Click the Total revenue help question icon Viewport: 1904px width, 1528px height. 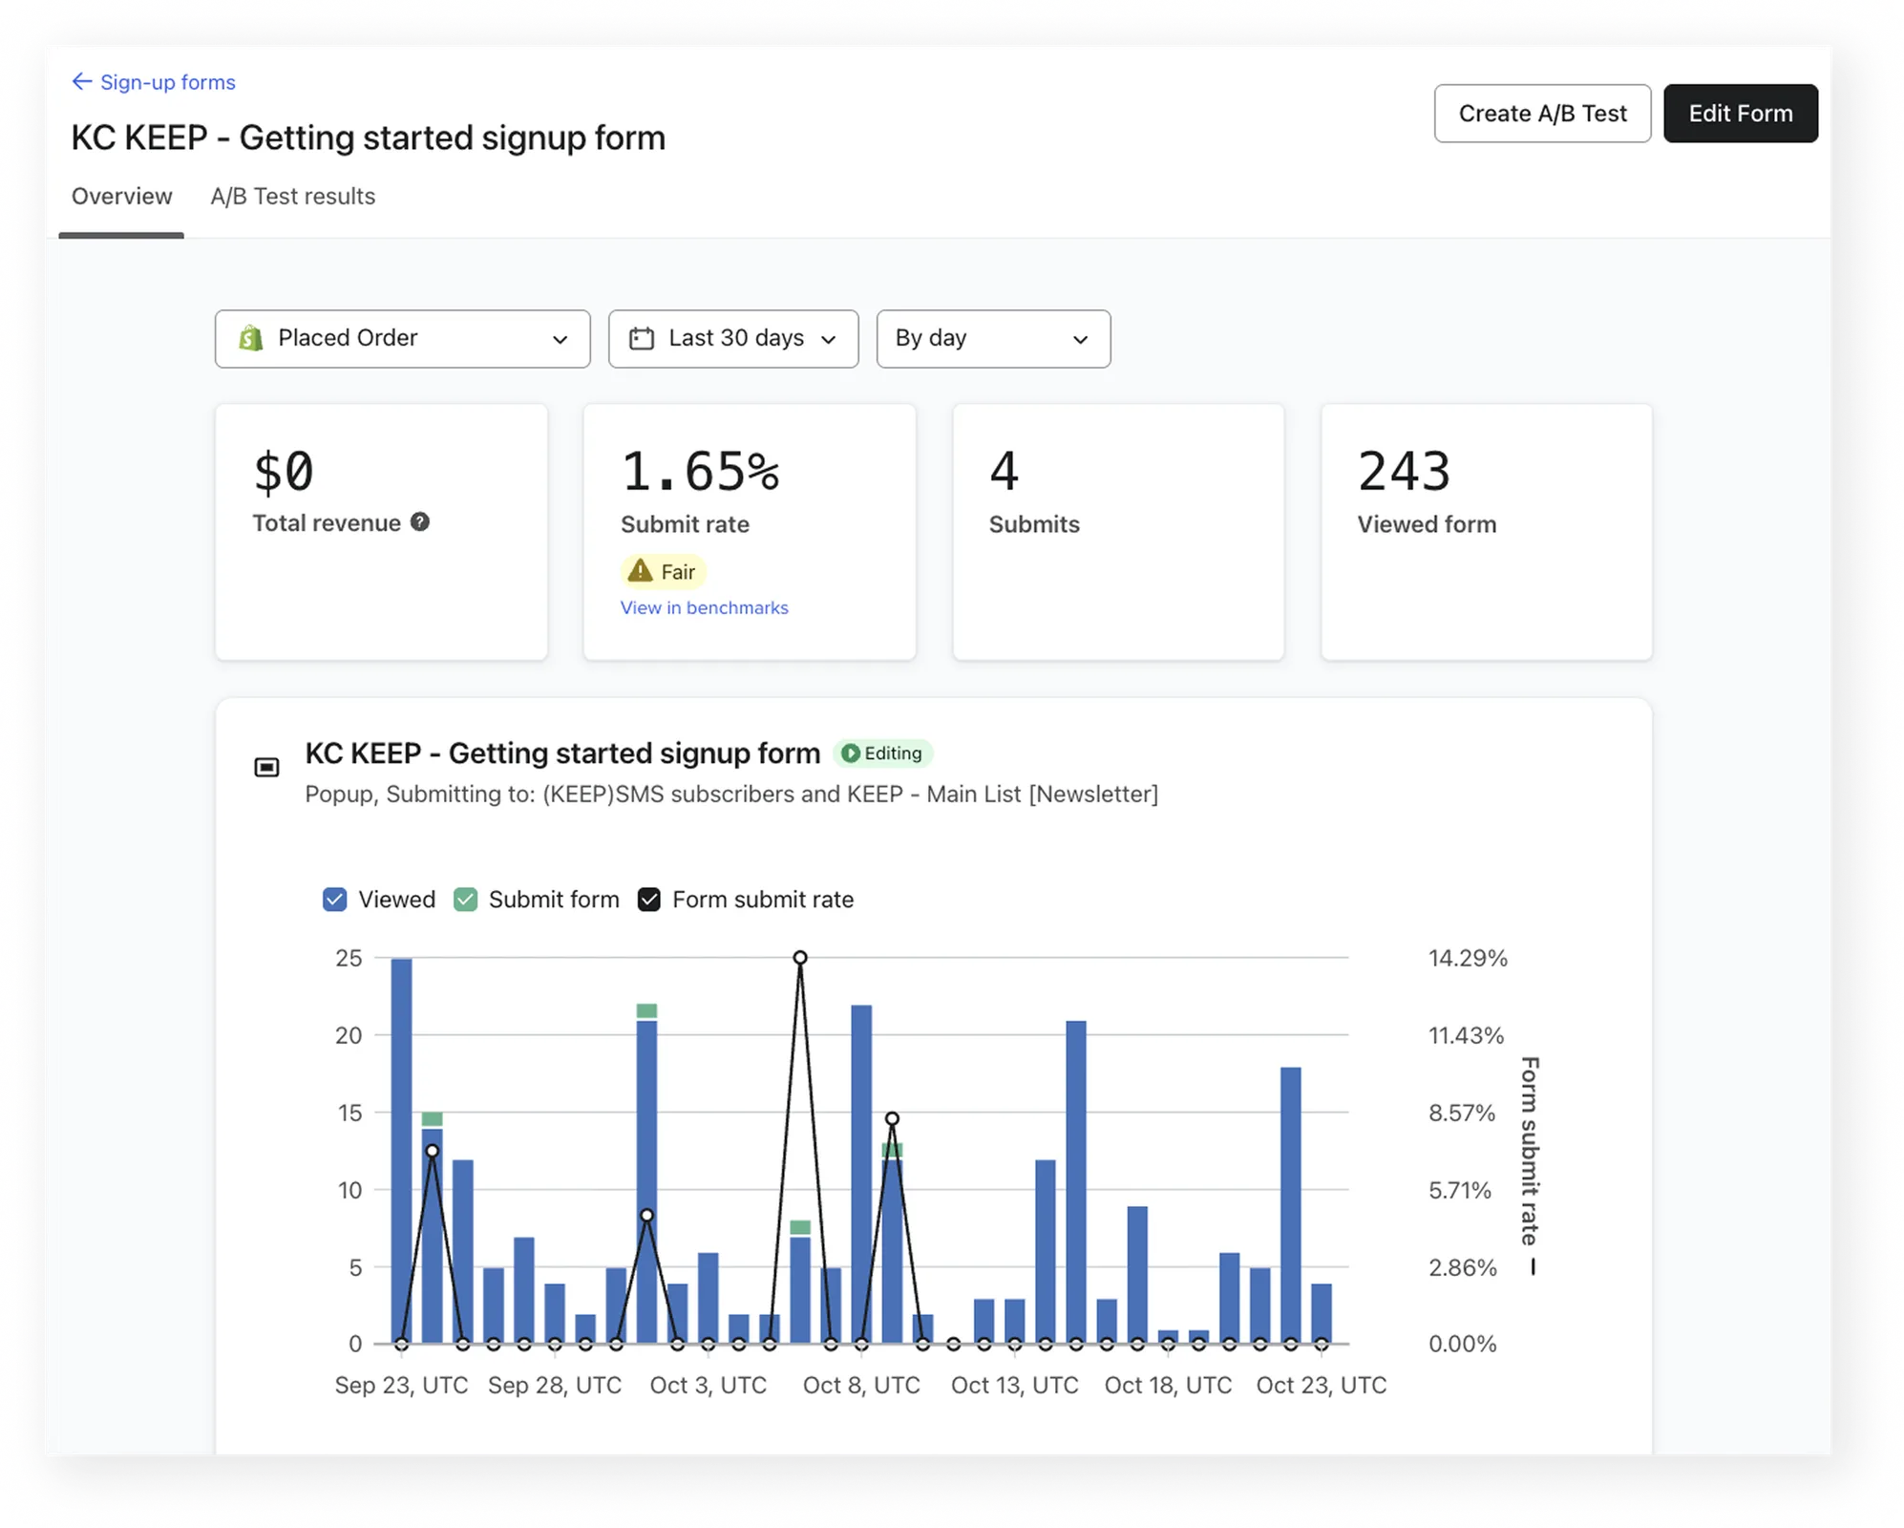pyautogui.click(x=420, y=522)
